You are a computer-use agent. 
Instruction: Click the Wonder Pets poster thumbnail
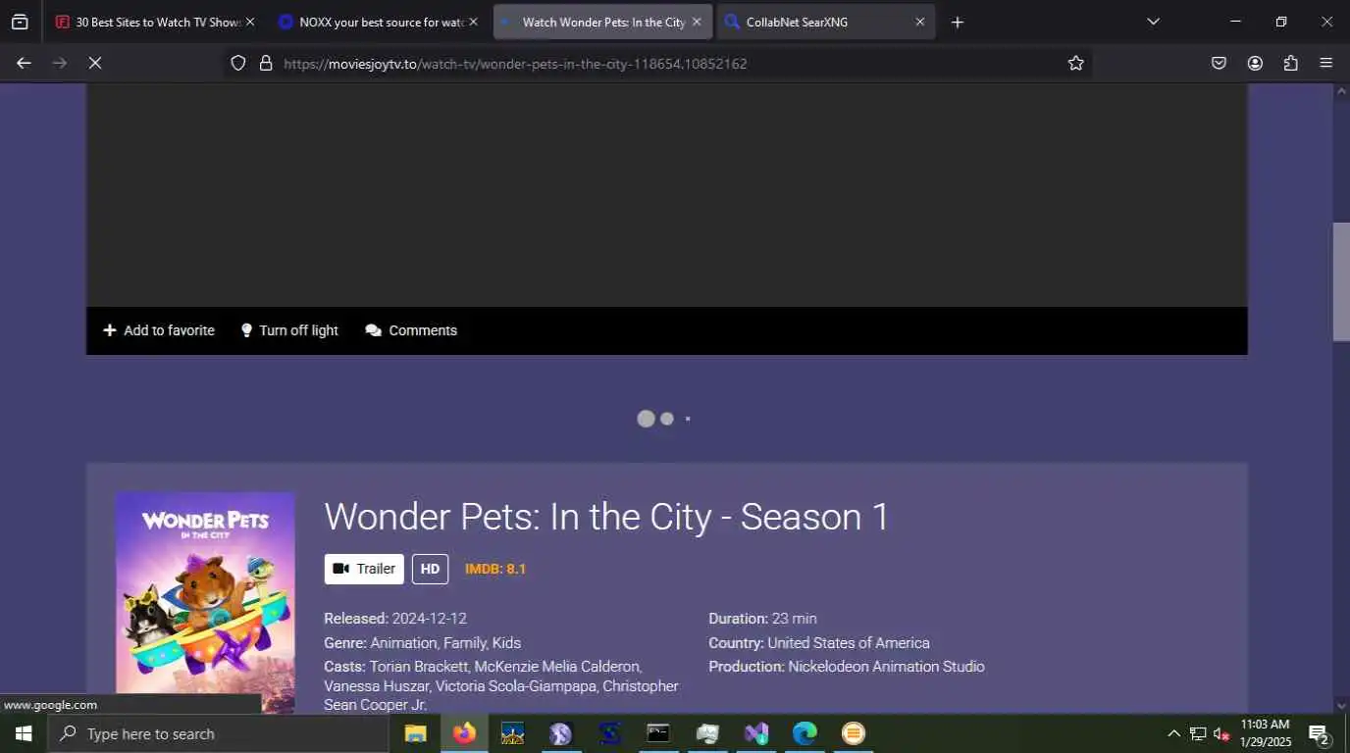point(205,602)
